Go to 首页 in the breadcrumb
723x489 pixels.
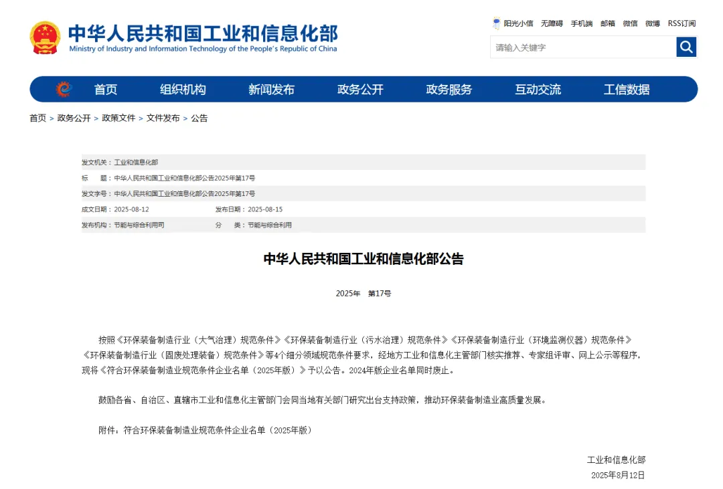pos(37,118)
